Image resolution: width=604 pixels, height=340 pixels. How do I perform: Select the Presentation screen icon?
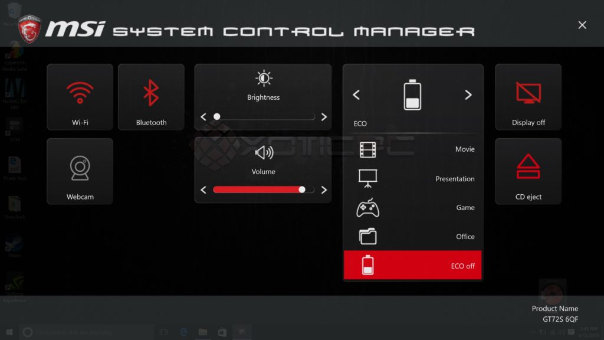(x=368, y=178)
